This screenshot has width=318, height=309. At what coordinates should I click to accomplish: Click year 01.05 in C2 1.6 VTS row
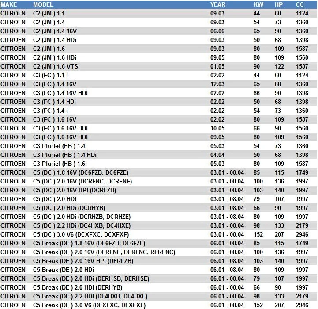[217, 66]
